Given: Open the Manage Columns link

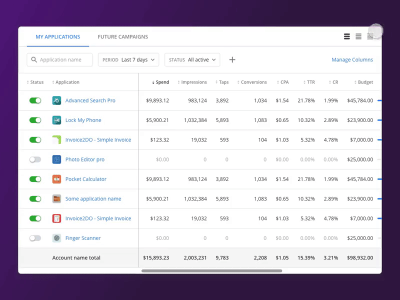Looking at the screenshot, I should (x=352, y=60).
